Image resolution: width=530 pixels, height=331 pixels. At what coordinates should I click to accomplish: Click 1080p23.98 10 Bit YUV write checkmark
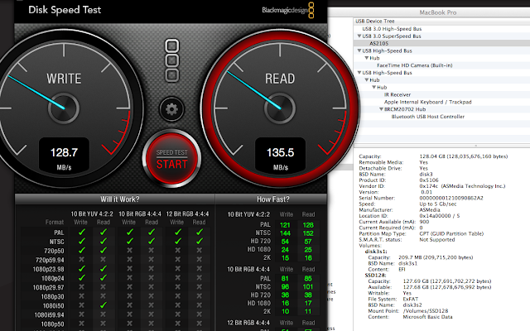81,268
